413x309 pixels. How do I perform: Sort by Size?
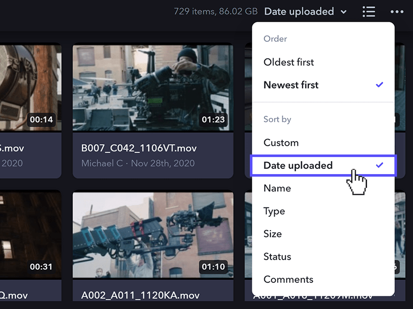pos(323,234)
